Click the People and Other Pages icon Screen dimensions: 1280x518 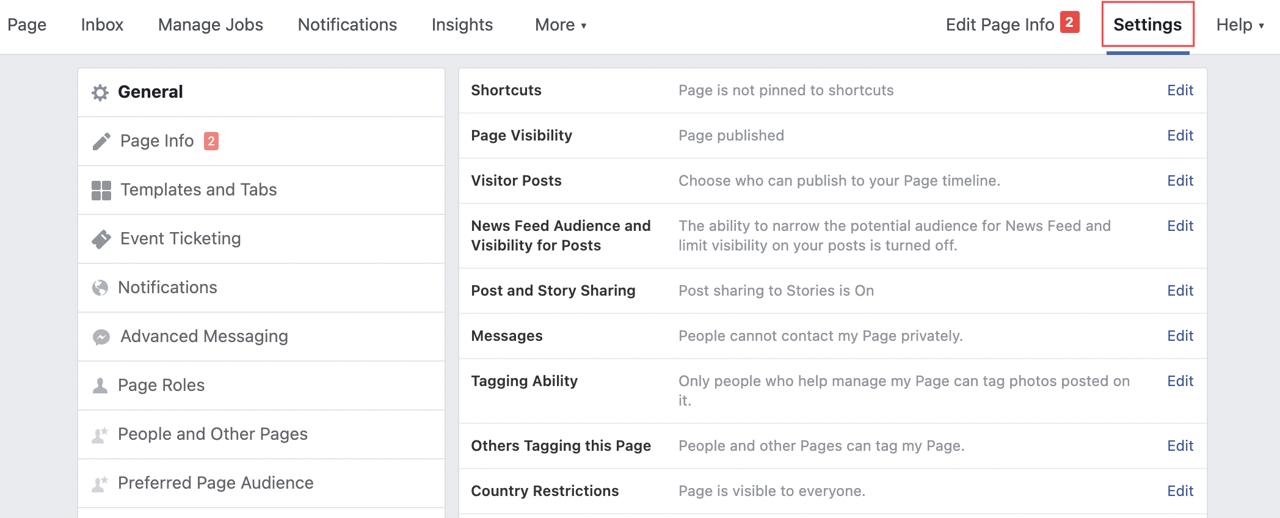[100, 434]
